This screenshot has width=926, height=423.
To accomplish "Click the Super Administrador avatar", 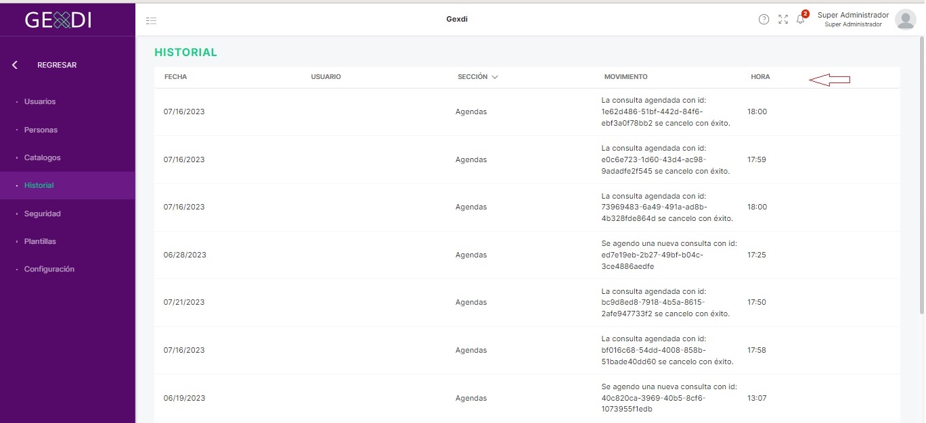I will pos(905,20).
